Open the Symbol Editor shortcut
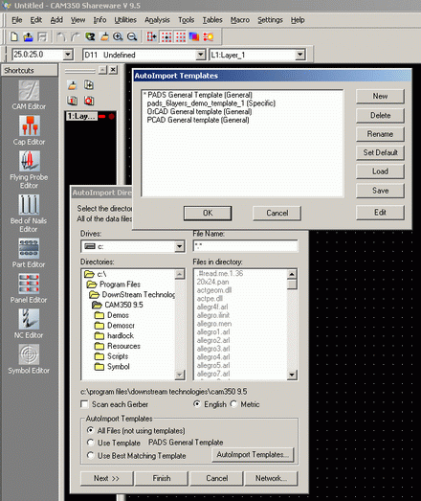Viewport: 421px width, 501px height. point(29,359)
